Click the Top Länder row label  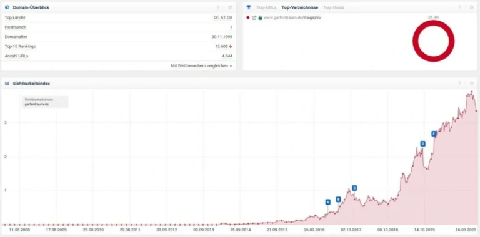click(x=15, y=17)
